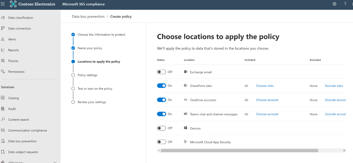Click the SharePoint sites icon
Screen dimensions: 353x163
[x=186, y=86]
